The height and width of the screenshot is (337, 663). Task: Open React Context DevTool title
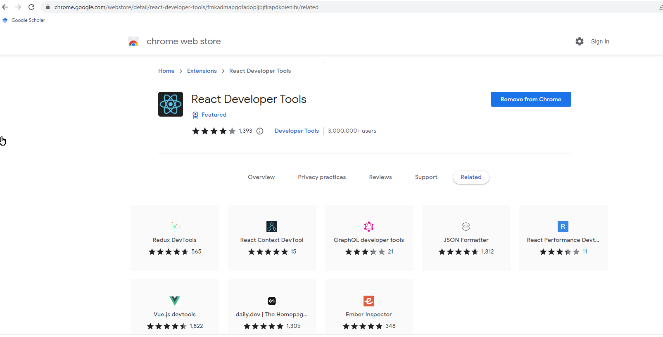point(272,240)
